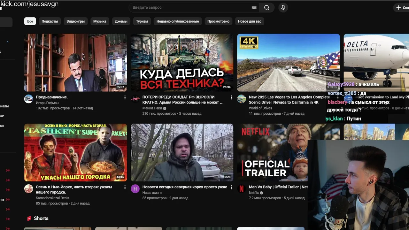Image resolution: width=409 pixels, height=230 pixels.
Task: Click chat username blacbery
Action: pos(337,102)
